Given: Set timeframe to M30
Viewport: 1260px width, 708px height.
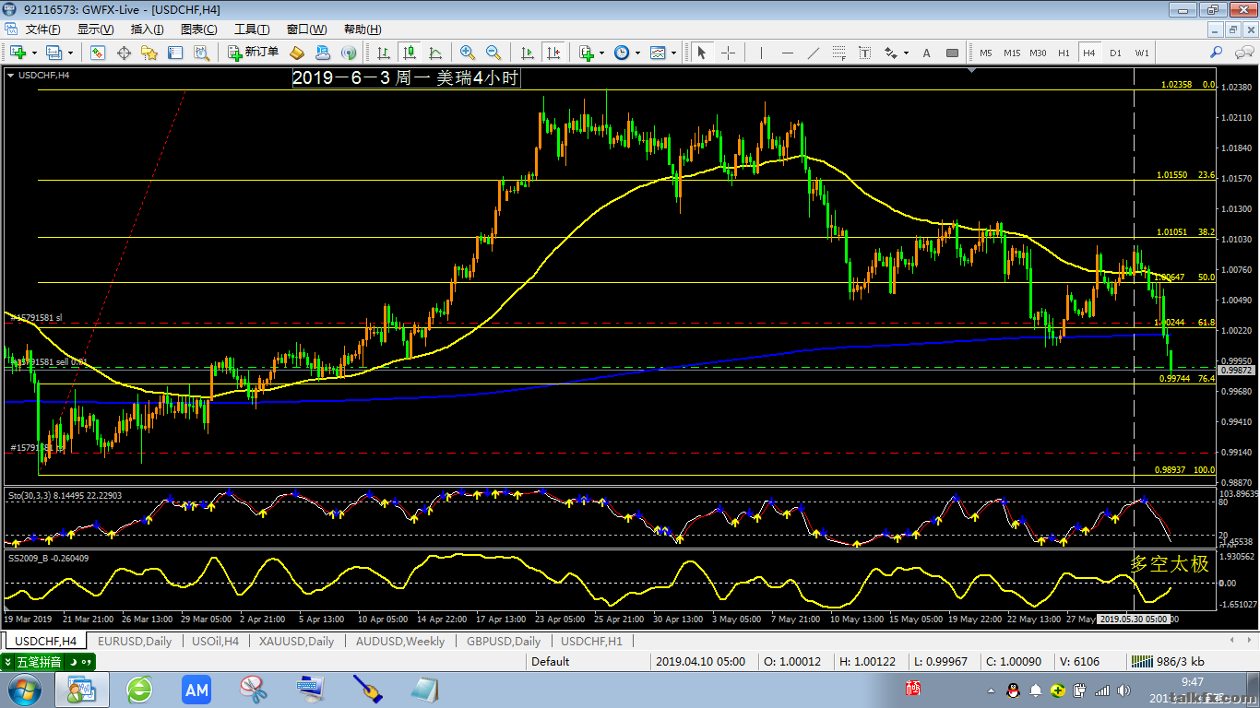Looking at the screenshot, I should tap(1038, 53).
